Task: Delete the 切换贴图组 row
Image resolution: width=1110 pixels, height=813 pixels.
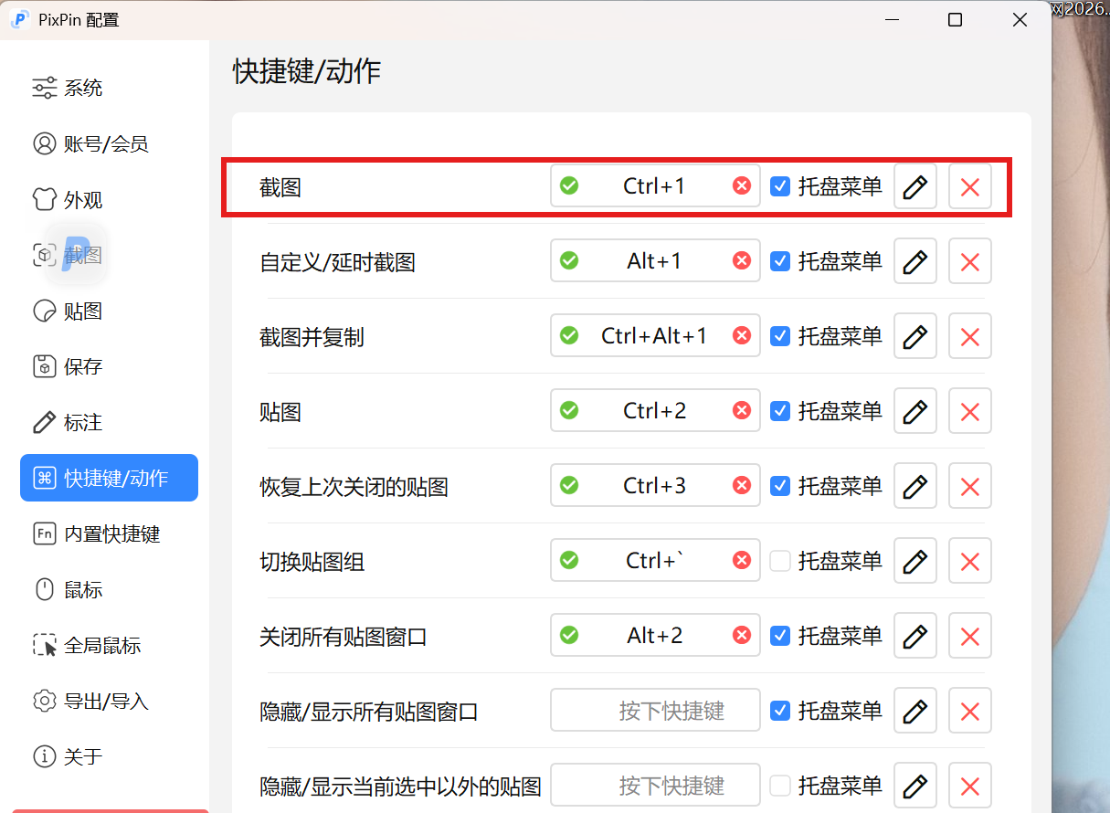Action: point(970,561)
